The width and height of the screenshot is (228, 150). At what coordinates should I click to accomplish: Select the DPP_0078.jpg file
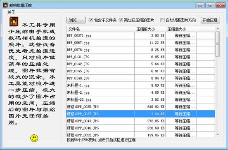(x=140, y=50)
